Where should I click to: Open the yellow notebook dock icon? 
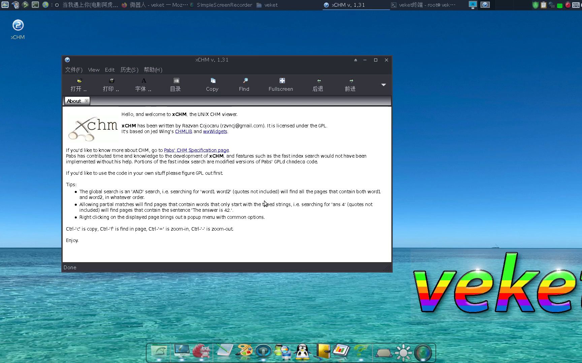pos(323,351)
